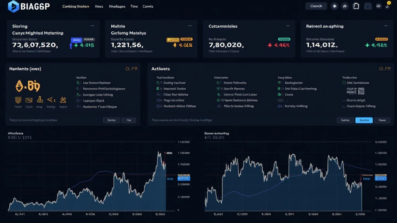Click the profile icon with yellow notification dot
The height and width of the screenshot is (223, 397).
click(x=388, y=6)
